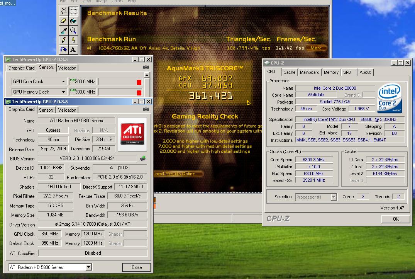Click the ATI CrossFire Disabled field
Screen dimensions: 415x279
click(93, 253)
